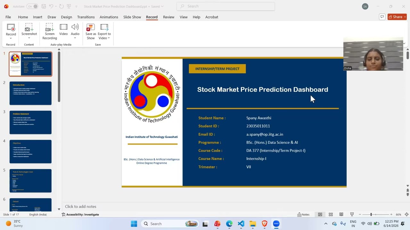Open the Acrobat tab
Screen dimensions: 410x230
[x=212, y=17]
